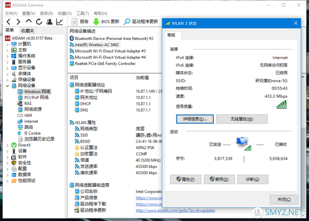Click the 报告 report toolbar button
This screenshot has width=309, height=221.
80,22
